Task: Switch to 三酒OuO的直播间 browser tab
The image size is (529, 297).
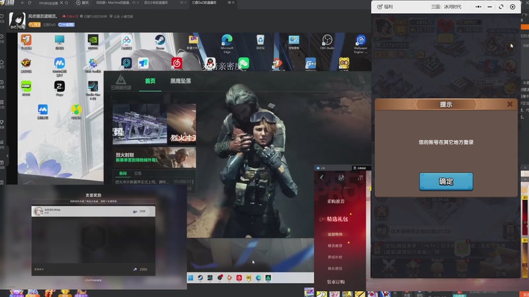Action: pyautogui.click(x=204, y=3)
